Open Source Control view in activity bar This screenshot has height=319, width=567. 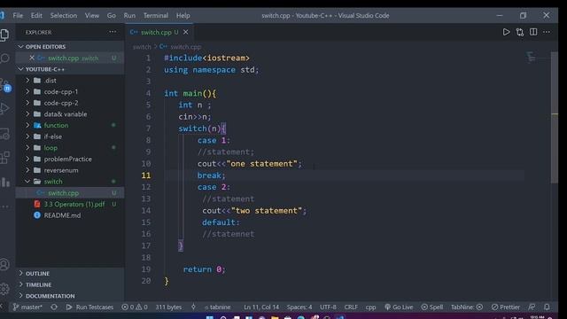point(5,85)
